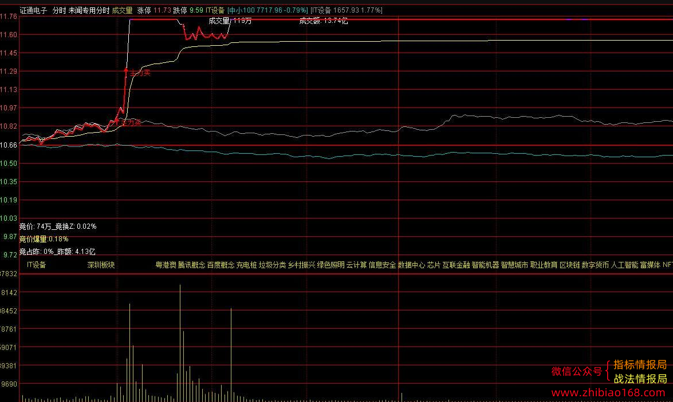Click the stock name 证通电子
The height and width of the screenshot is (402, 673).
coord(33,10)
